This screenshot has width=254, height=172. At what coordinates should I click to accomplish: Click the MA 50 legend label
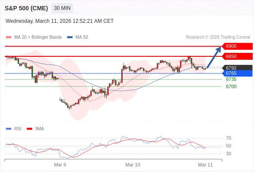point(82,37)
